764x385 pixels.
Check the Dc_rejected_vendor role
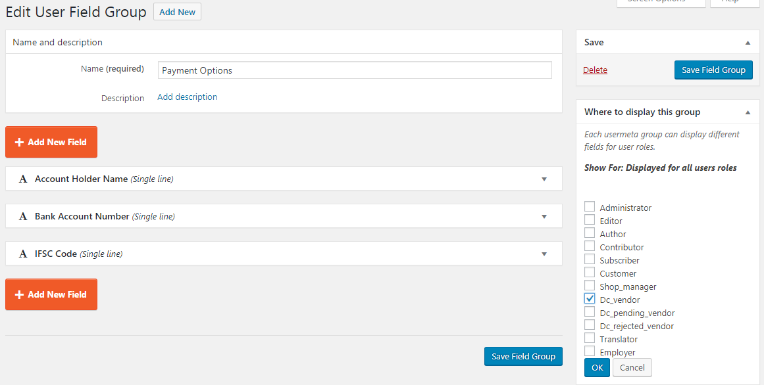[x=590, y=325]
